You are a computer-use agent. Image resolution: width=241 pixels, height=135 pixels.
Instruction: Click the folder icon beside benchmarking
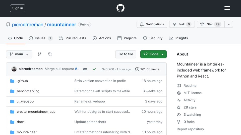tap(12, 91)
